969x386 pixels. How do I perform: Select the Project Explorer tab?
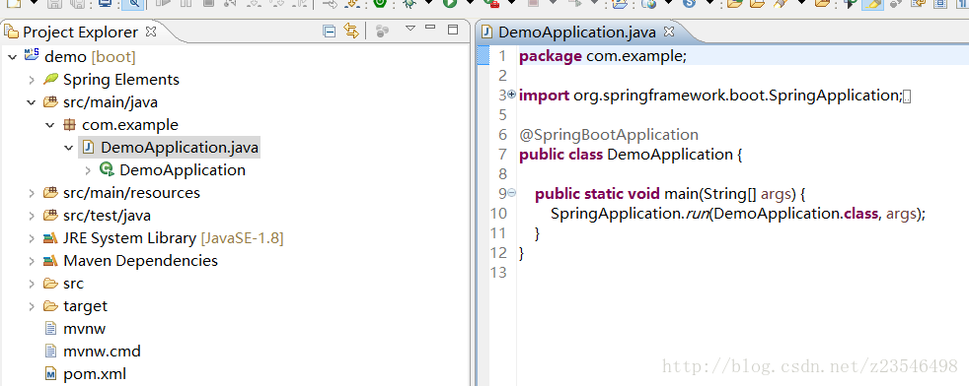click(x=80, y=32)
